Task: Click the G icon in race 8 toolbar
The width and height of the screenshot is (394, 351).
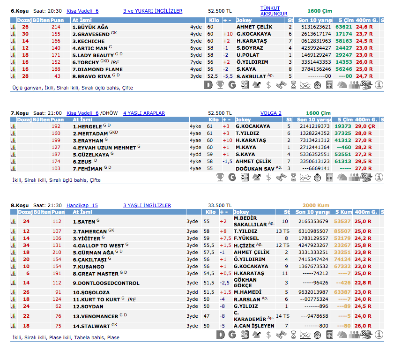Action: (x=232, y=335)
